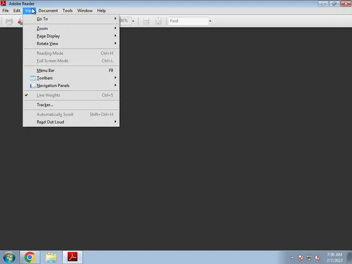Image resolution: width=352 pixels, height=264 pixels.
Task: Select Menu Bar F9 entry
Action: [x=71, y=70]
